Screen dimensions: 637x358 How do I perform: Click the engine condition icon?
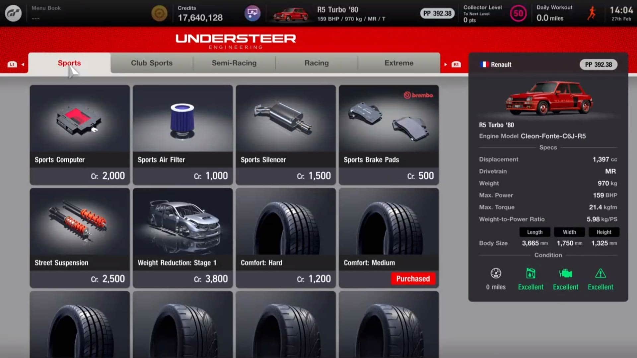tap(566, 273)
